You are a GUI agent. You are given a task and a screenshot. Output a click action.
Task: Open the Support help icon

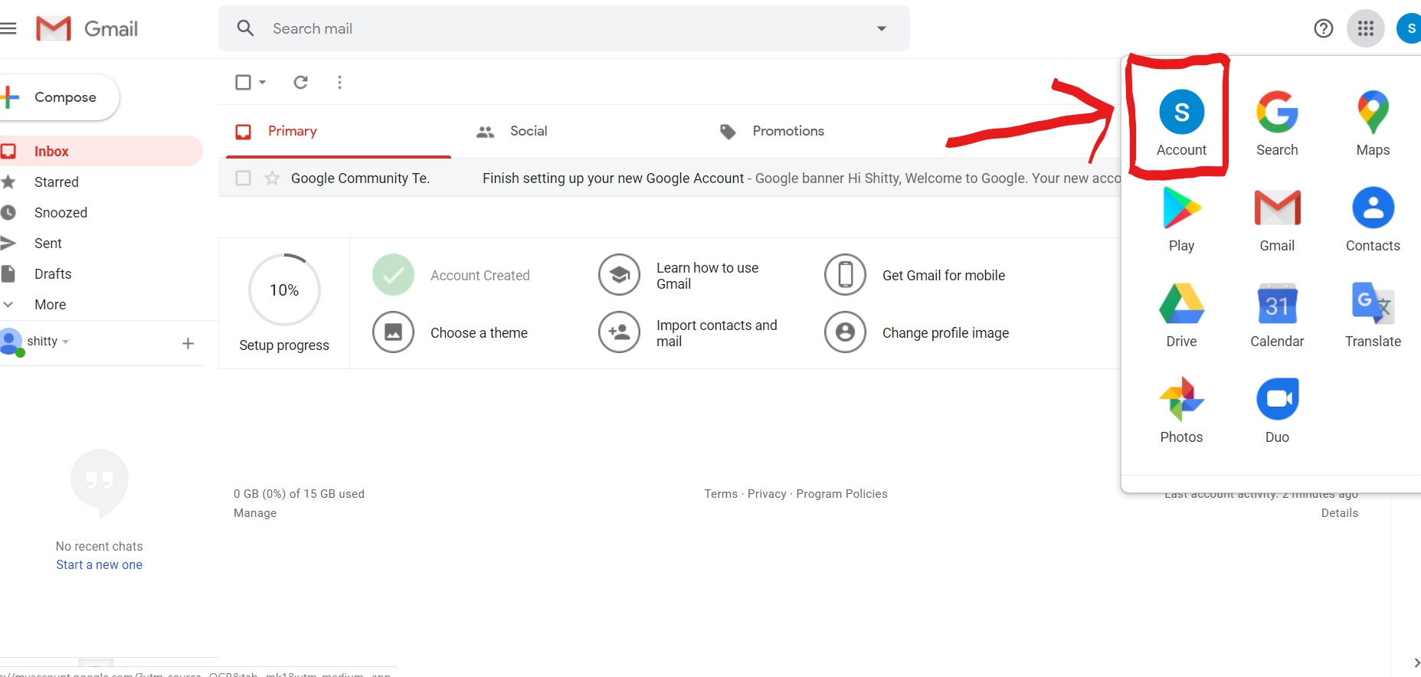coord(1323,28)
